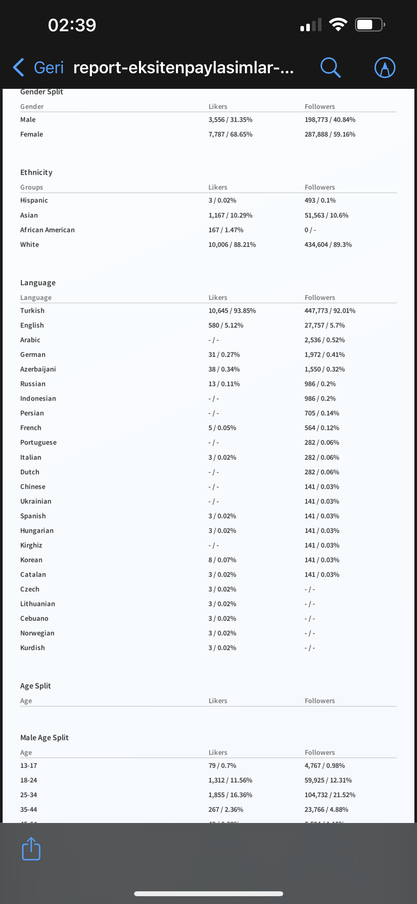Tap the battery indicator icon

370,24
